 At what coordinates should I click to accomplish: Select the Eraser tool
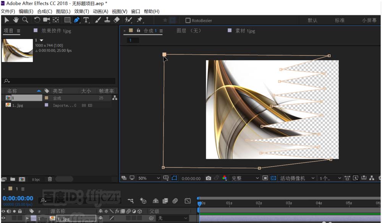[117, 20]
